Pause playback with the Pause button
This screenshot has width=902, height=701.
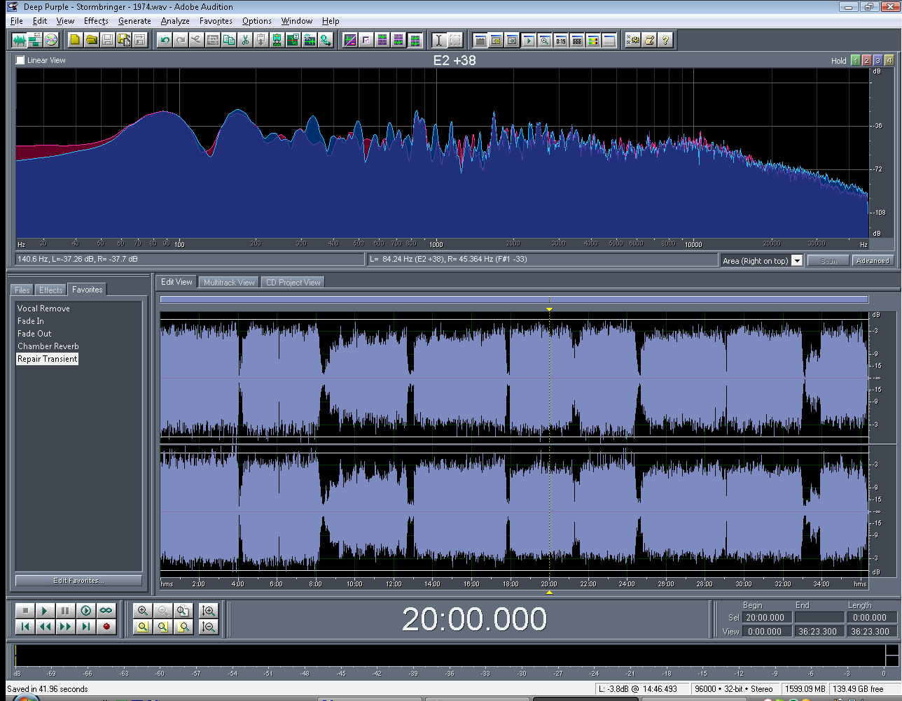[x=65, y=611]
